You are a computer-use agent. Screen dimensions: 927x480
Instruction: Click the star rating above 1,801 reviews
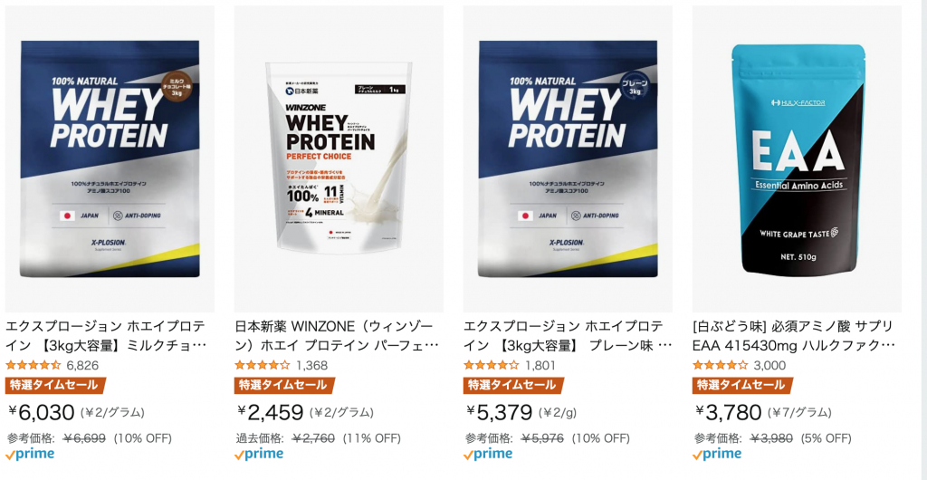point(492,365)
